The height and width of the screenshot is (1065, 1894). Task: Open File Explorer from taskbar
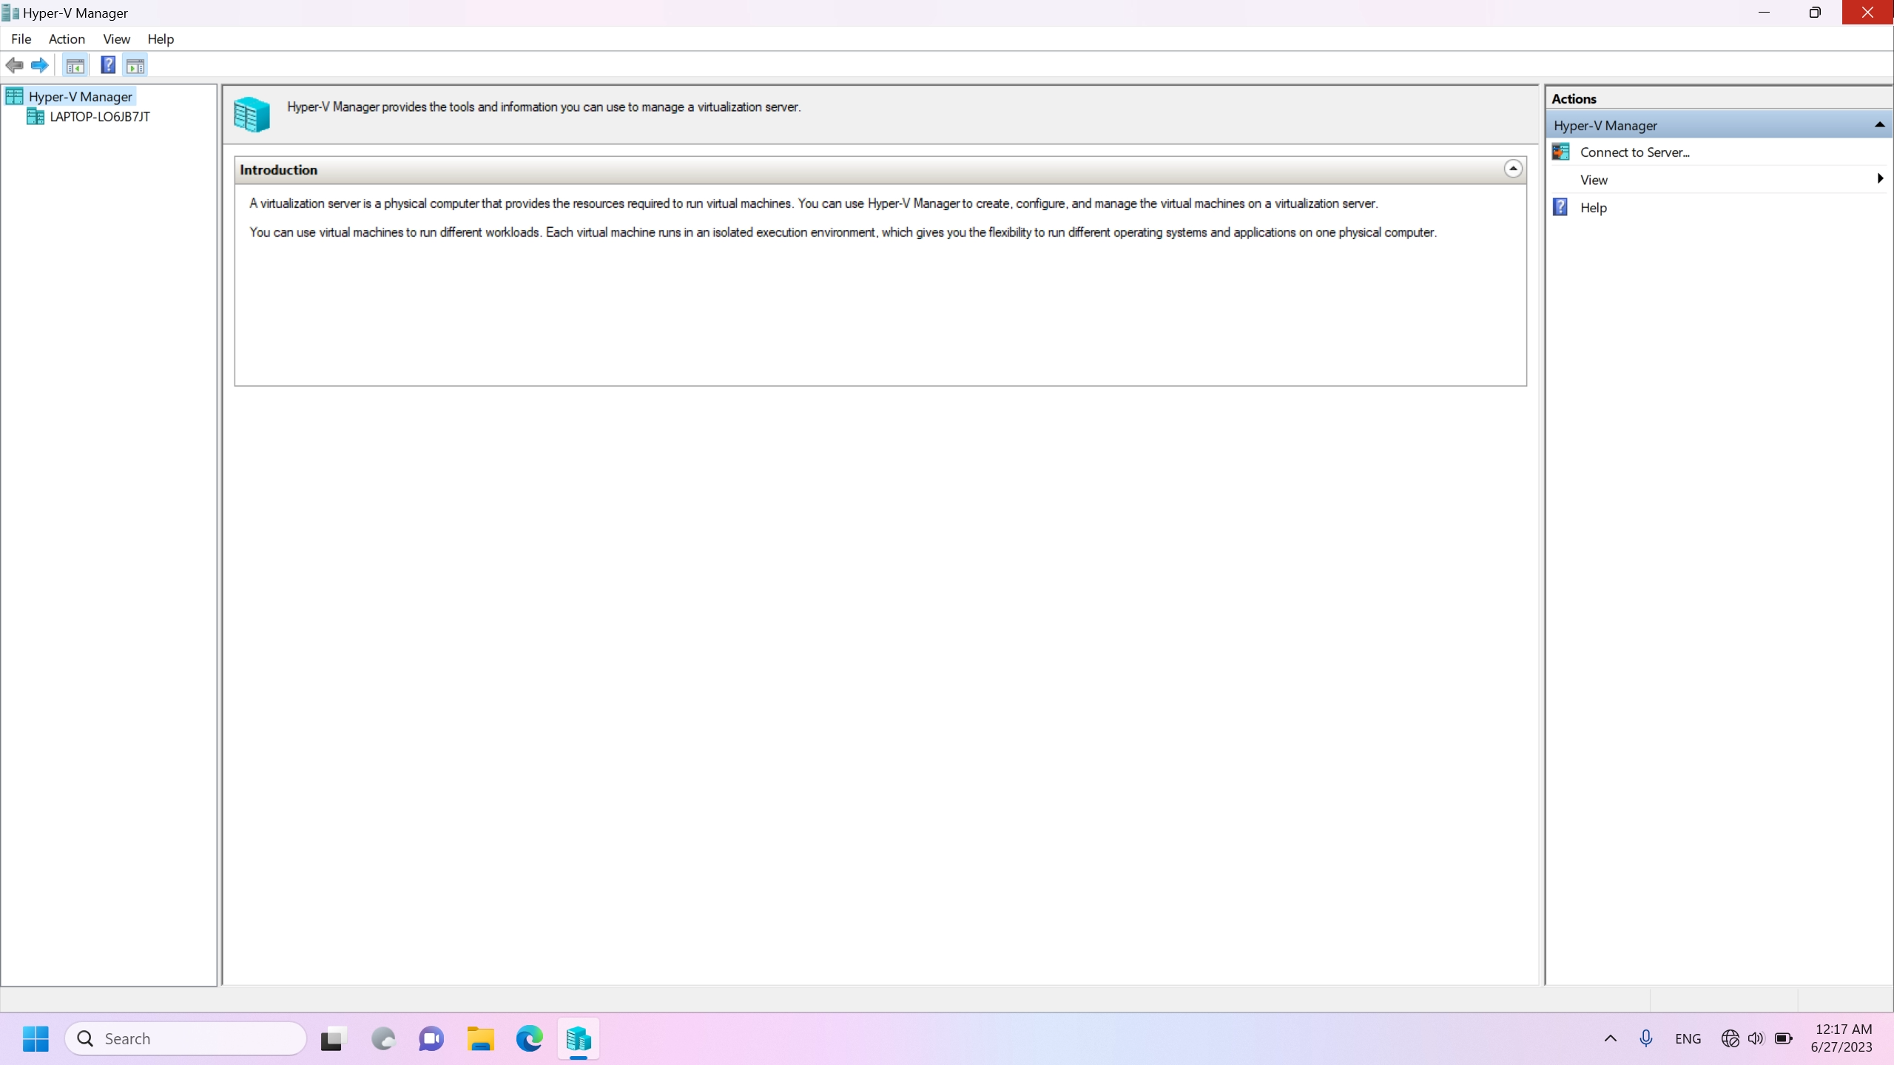coord(481,1038)
